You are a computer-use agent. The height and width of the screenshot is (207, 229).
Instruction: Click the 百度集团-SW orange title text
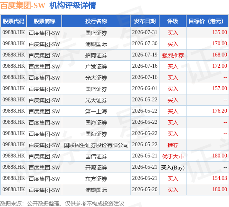[x=23, y=5]
